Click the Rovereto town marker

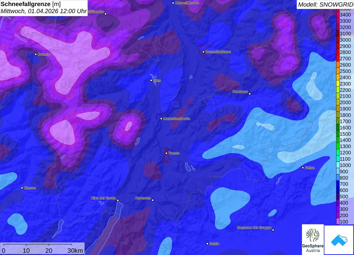click(153, 200)
